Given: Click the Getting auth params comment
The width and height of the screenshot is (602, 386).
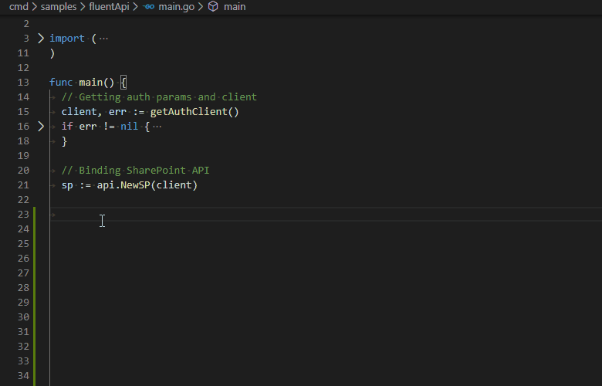Looking at the screenshot, I should [x=159, y=96].
